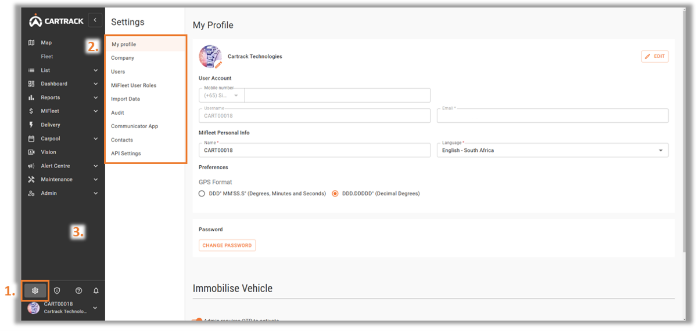Screen dimensions: 696x331
Task: Click the Carpool calendar icon
Action: [x=31, y=139]
